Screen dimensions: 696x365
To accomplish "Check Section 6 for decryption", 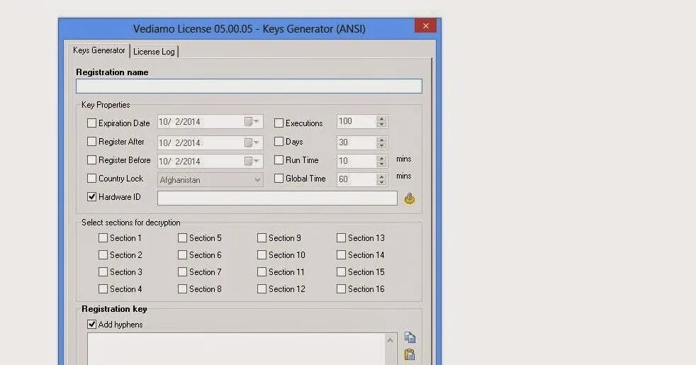I will pyautogui.click(x=182, y=255).
